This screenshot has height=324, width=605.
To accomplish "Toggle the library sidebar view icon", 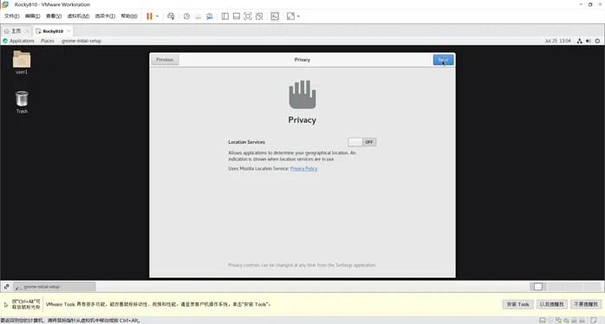I will click(225, 16).
